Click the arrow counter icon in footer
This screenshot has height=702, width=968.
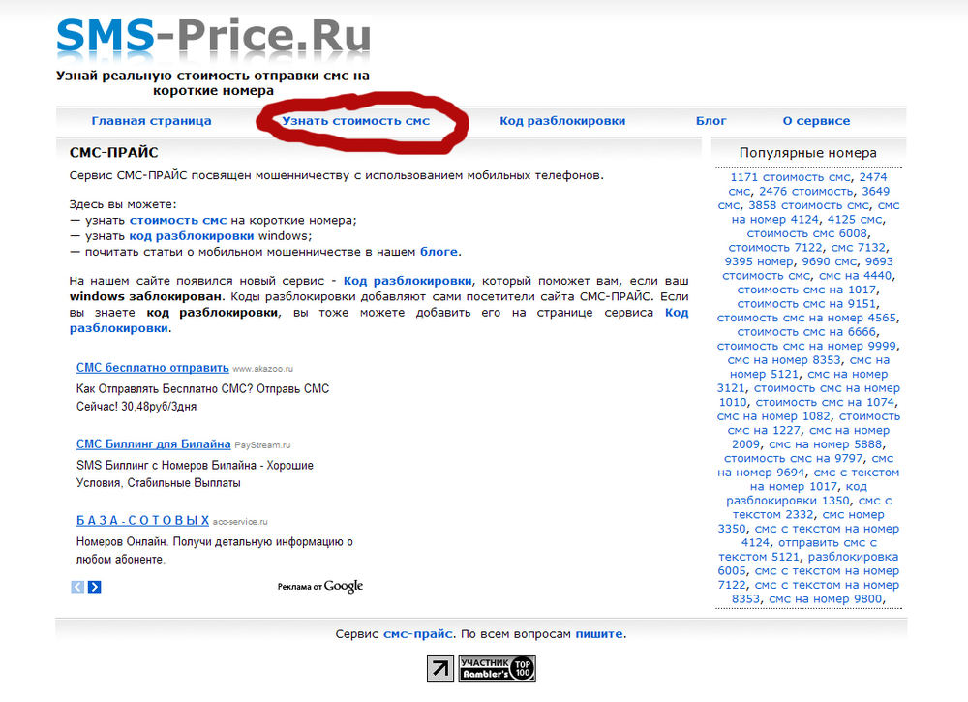[439, 668]
